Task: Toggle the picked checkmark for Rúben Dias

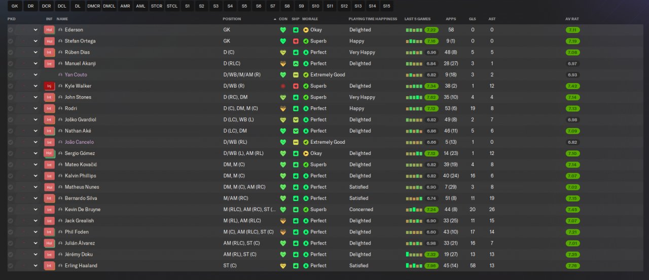Action: (x=11, y=52)
